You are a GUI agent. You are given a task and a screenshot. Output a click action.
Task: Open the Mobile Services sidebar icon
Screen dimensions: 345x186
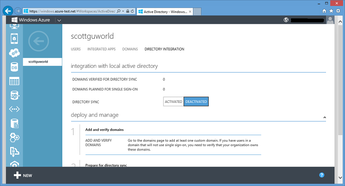tap(14, 39)
